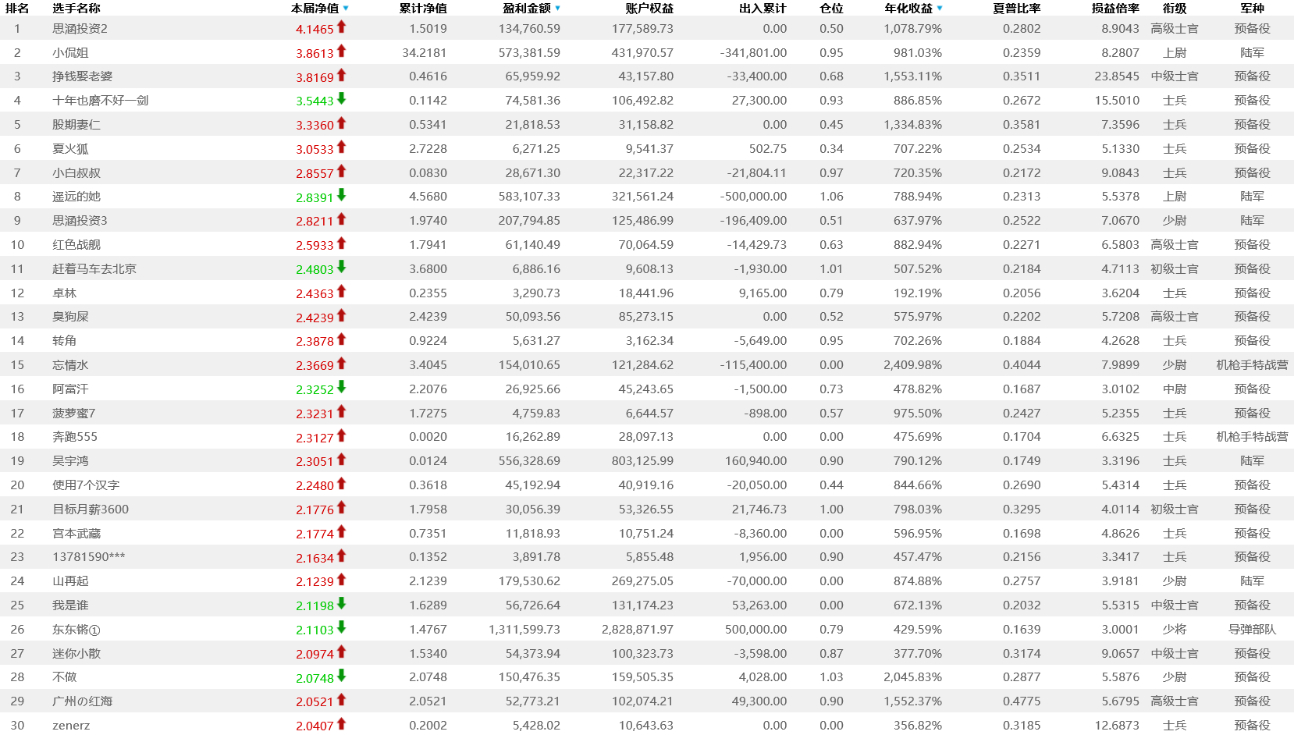Click the red up arrow for 广州の红海

[341, 700]
